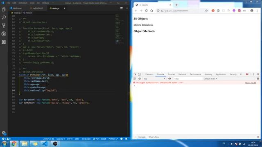262x147 pixels.
Task: Click the console Filter input field
Action: click(x=187, y=79)
